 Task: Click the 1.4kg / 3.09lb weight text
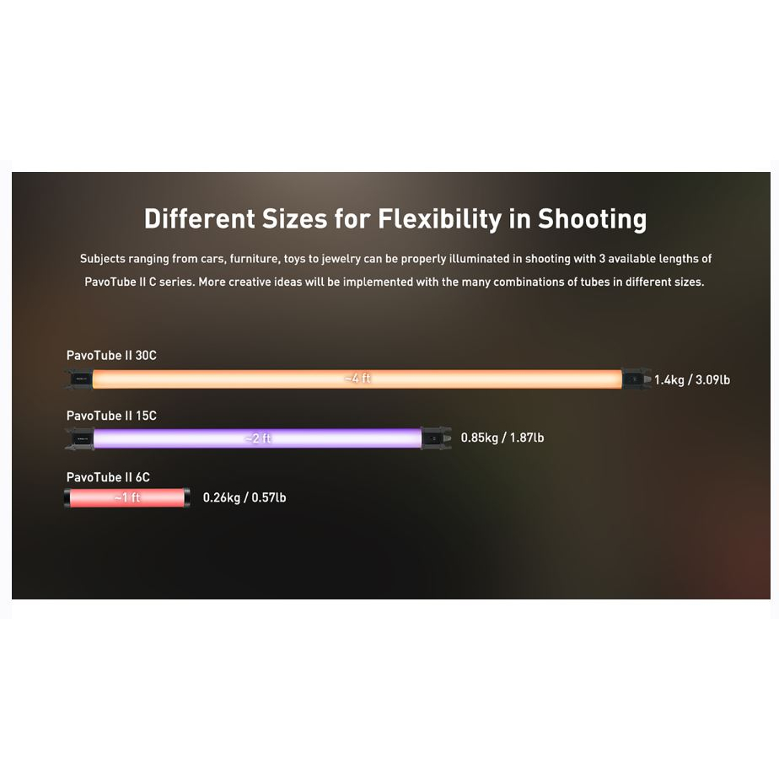(692, 380)
